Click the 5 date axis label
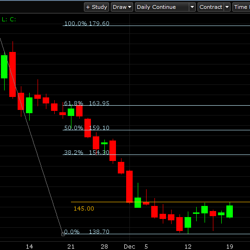The height and width of the screenshot is (250, 250). tap(146, 247)
